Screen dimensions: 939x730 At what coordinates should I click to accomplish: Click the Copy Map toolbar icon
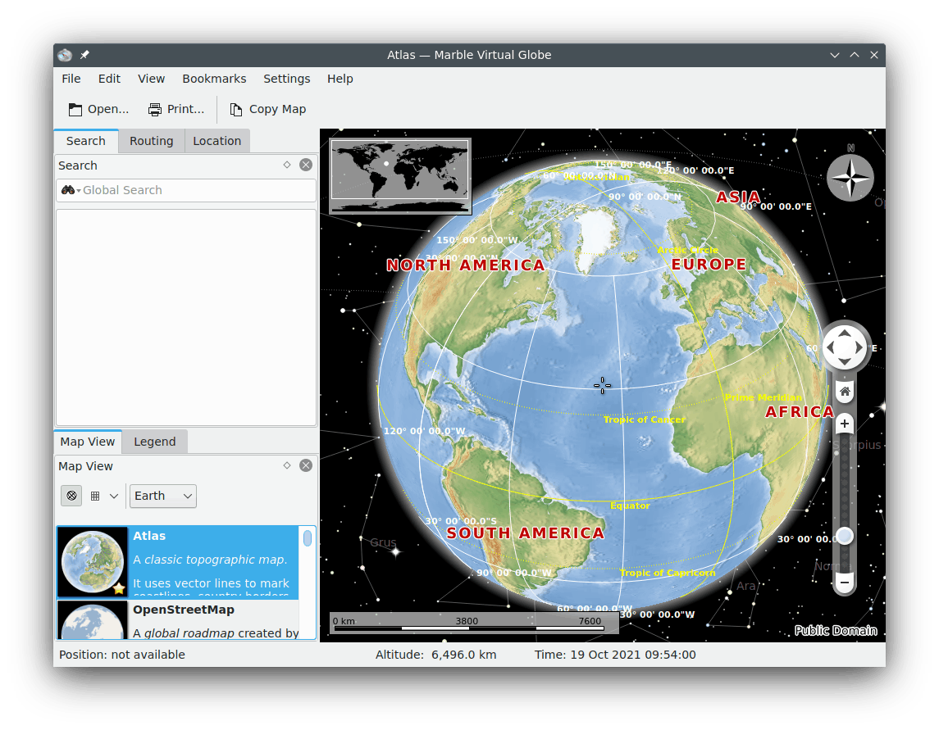[x=236, y=110]
